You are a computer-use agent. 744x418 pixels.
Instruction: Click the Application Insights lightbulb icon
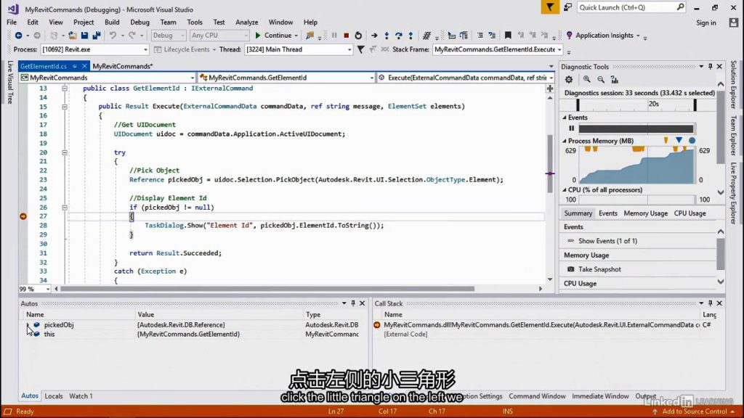point(570,36)
